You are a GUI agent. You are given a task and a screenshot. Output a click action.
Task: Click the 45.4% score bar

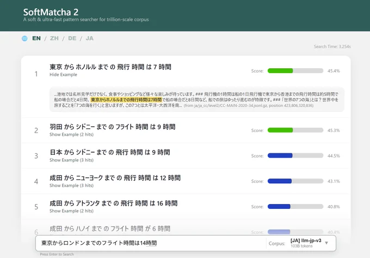point(295,71)
